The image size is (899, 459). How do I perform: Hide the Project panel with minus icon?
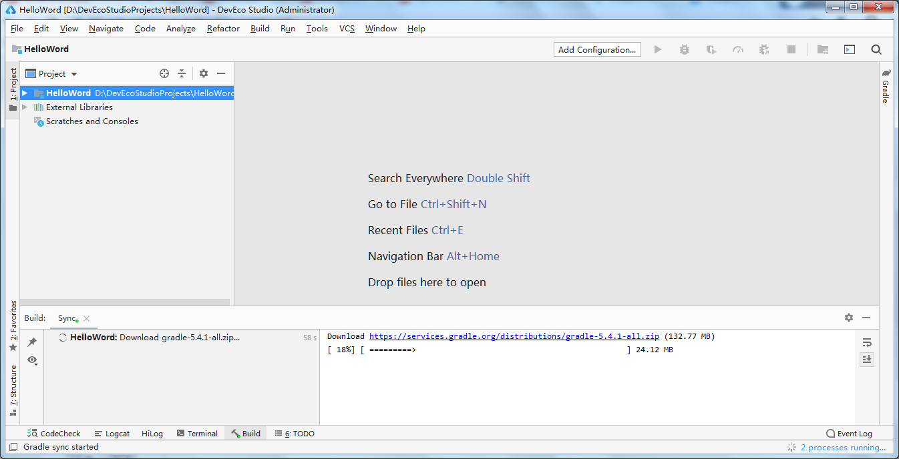click(221, 73)
